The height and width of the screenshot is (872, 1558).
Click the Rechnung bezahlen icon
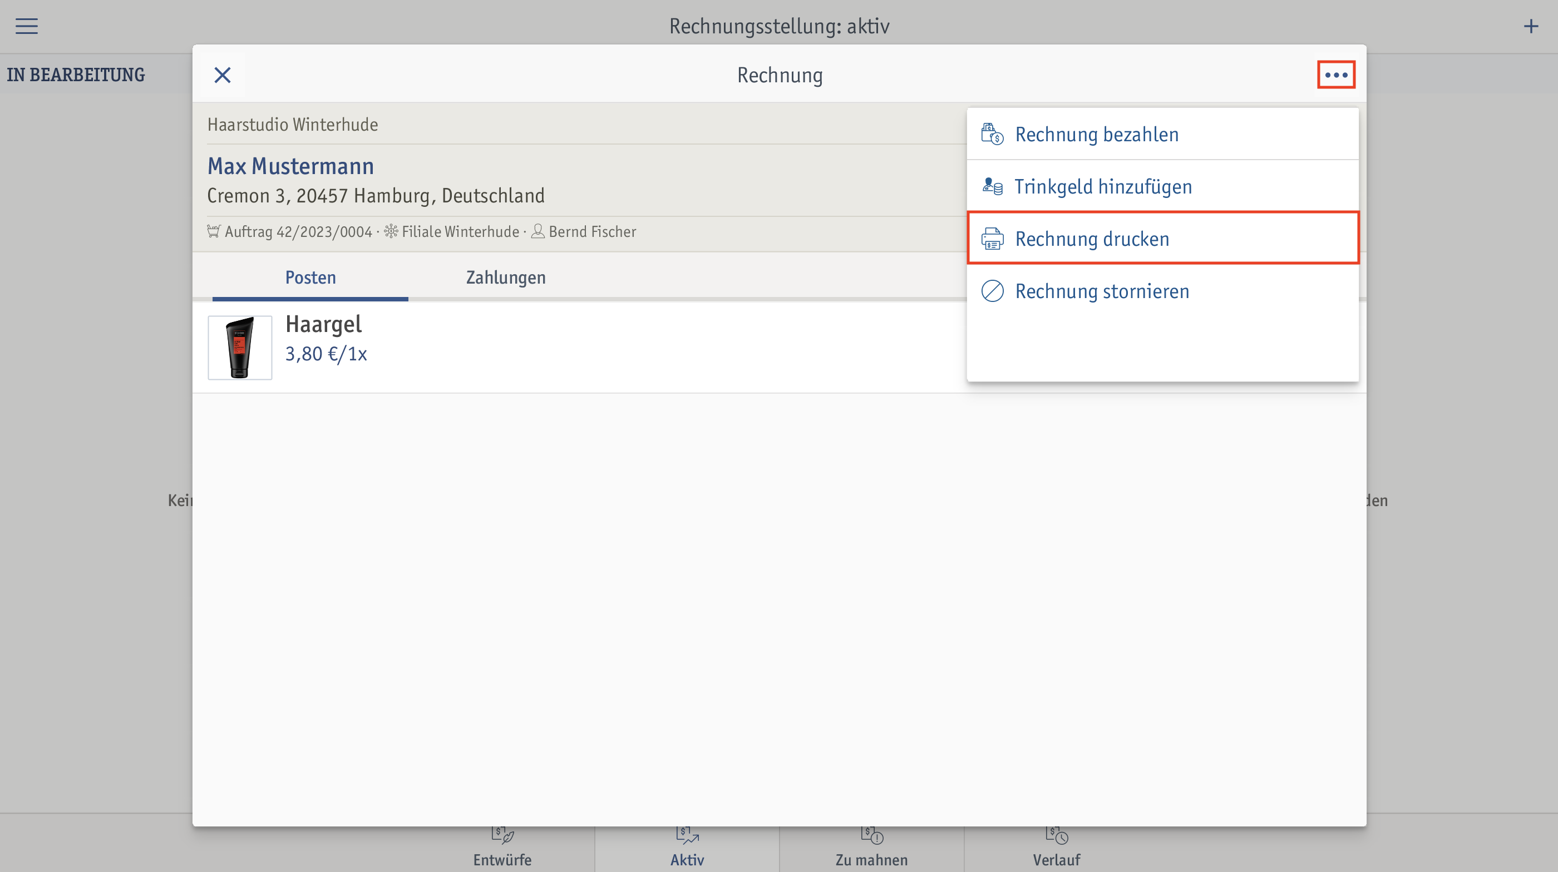[992, 134]
